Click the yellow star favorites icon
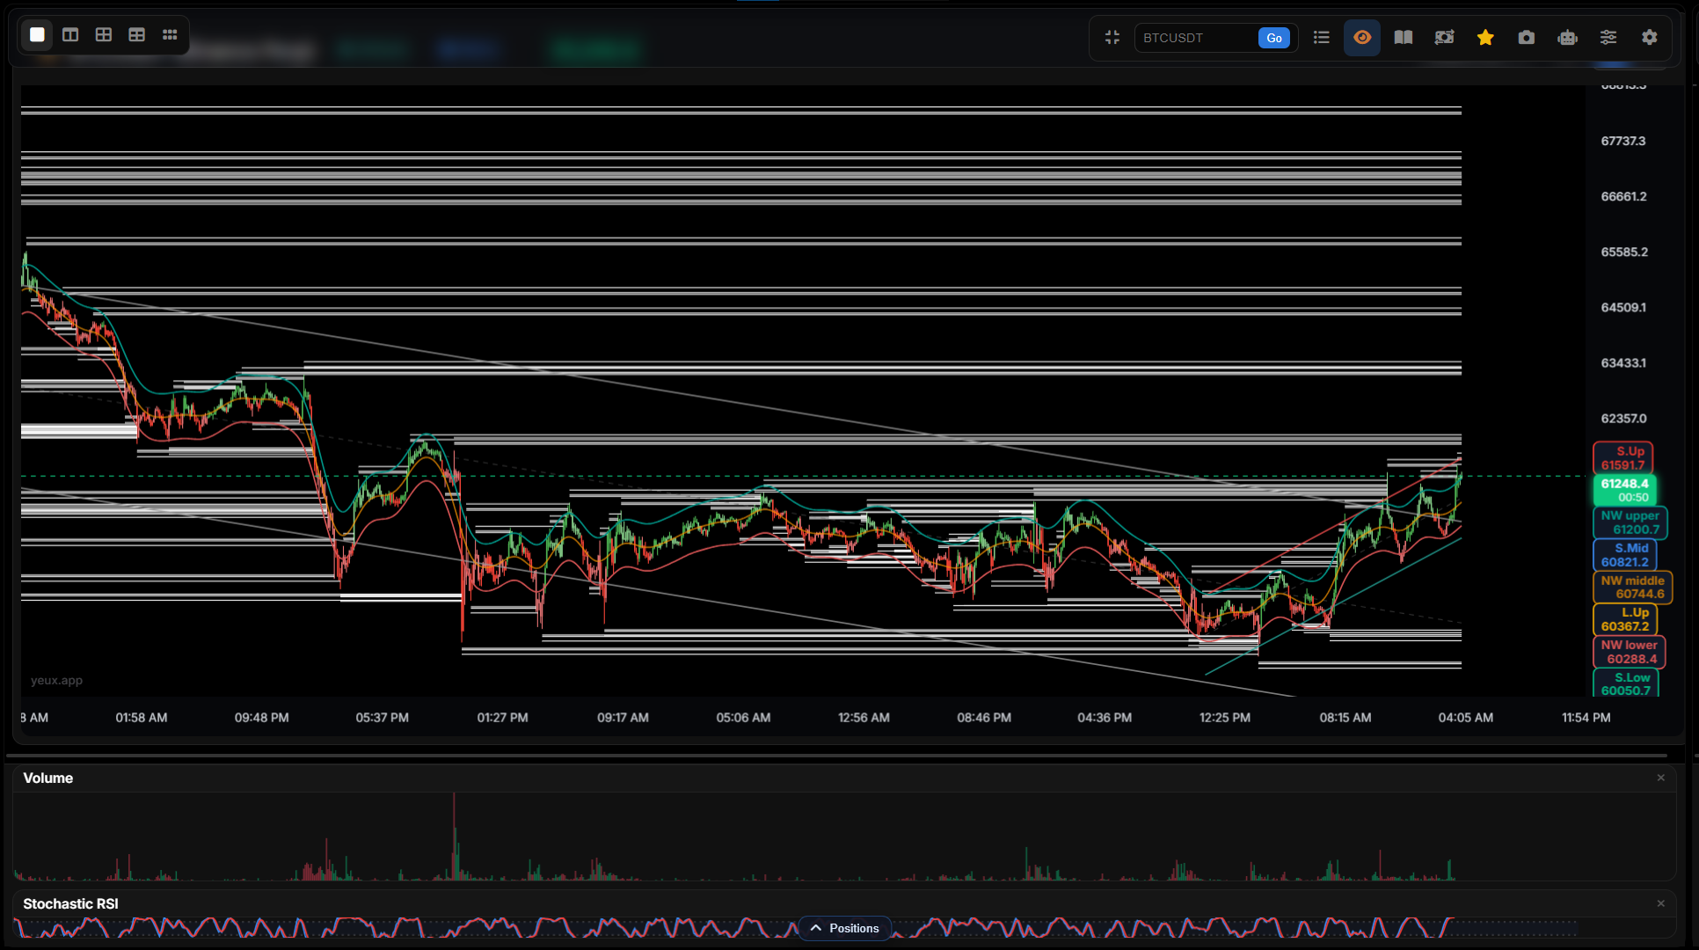The width and height of the screenshot is (1699, 950). 1485,37
